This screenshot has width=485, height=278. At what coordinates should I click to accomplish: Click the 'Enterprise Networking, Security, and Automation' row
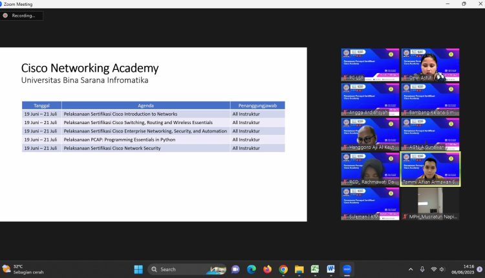[x=153, y=131]
